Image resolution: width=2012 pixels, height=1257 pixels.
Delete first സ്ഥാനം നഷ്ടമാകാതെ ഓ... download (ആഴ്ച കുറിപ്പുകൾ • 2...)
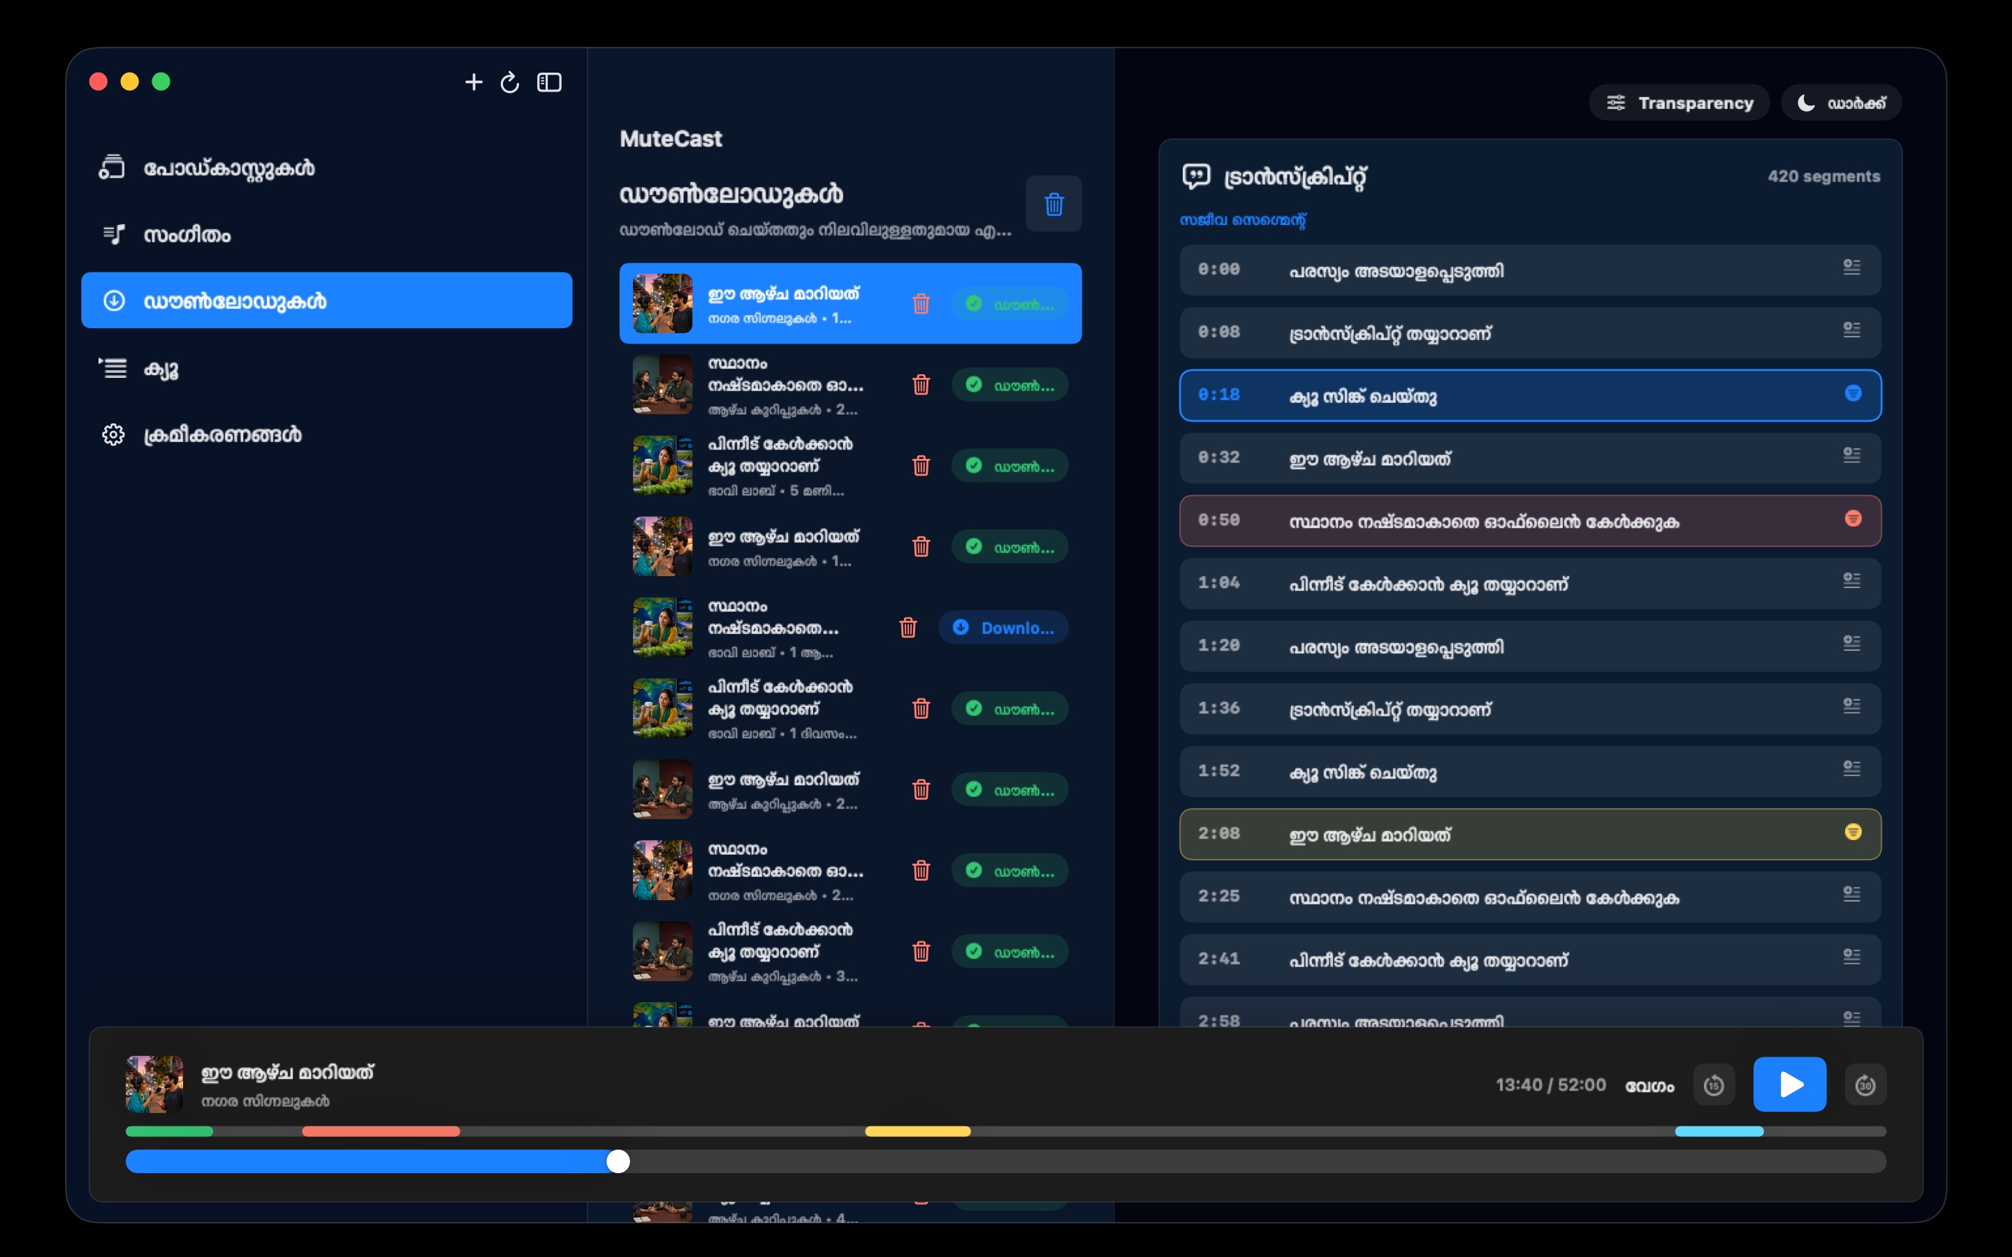pyautogui.click(x=920, y=385)
